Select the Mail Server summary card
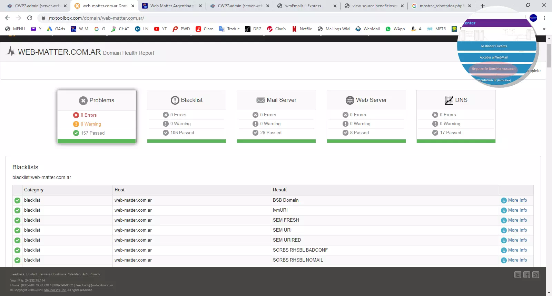The image size is (552, 296). coord(276,116)
